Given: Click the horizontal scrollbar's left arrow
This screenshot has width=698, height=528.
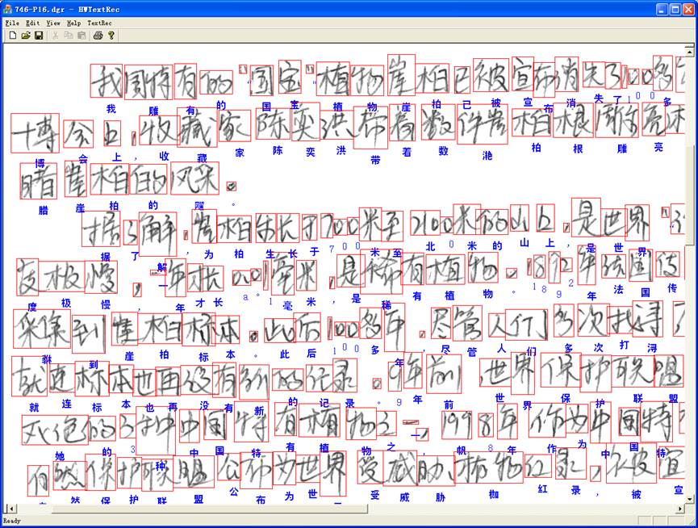Looking at the screenshot, I should (x=8, y=509).
